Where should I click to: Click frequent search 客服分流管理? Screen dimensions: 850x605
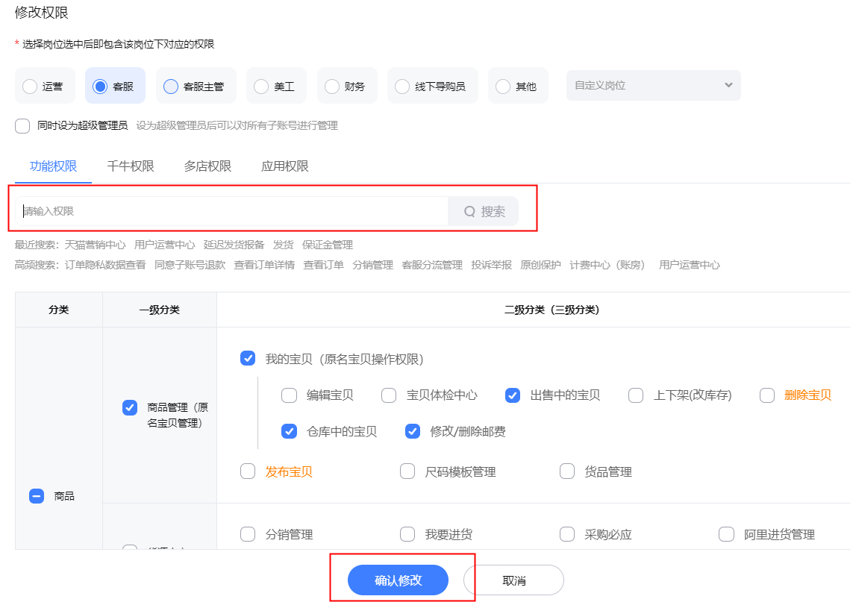pos(432,265)
